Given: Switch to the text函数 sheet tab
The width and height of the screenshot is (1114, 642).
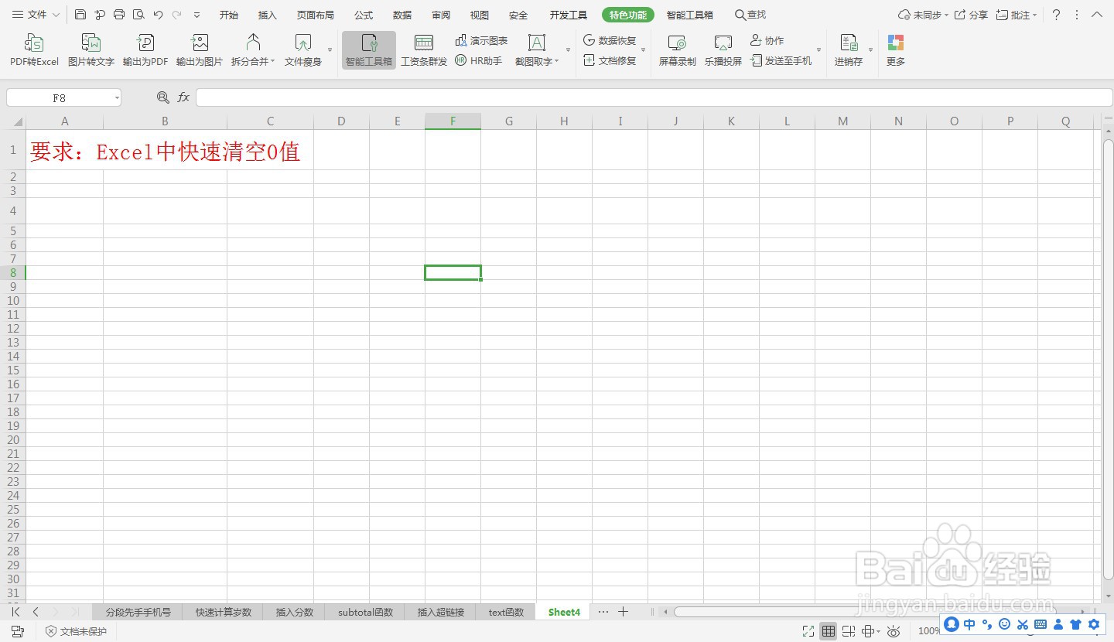Looking at the screenshot, I should click(x=507, y=612).
